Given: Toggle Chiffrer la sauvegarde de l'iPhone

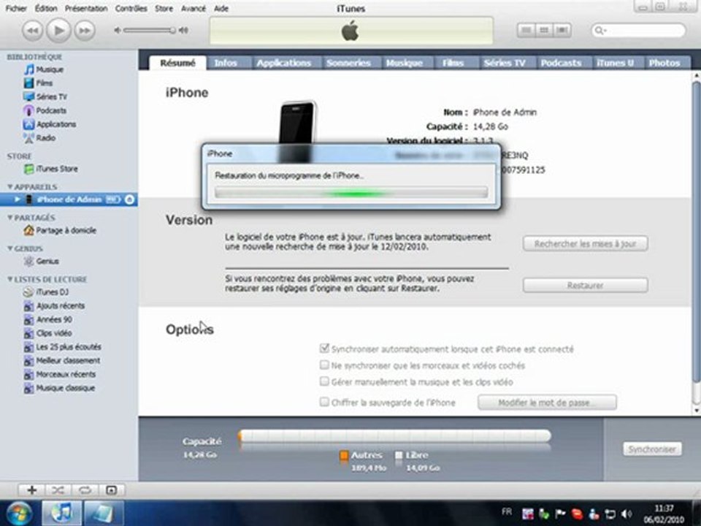Looking at the screenshot, I should (324, 402).
